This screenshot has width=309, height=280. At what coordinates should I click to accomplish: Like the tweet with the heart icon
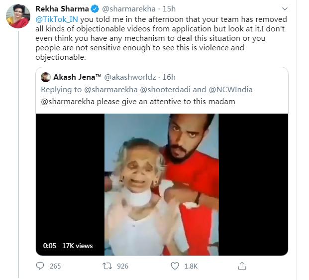[174, 266]
